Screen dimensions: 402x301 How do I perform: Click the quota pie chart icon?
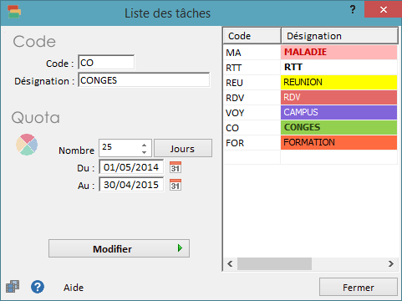click(27, 145)
